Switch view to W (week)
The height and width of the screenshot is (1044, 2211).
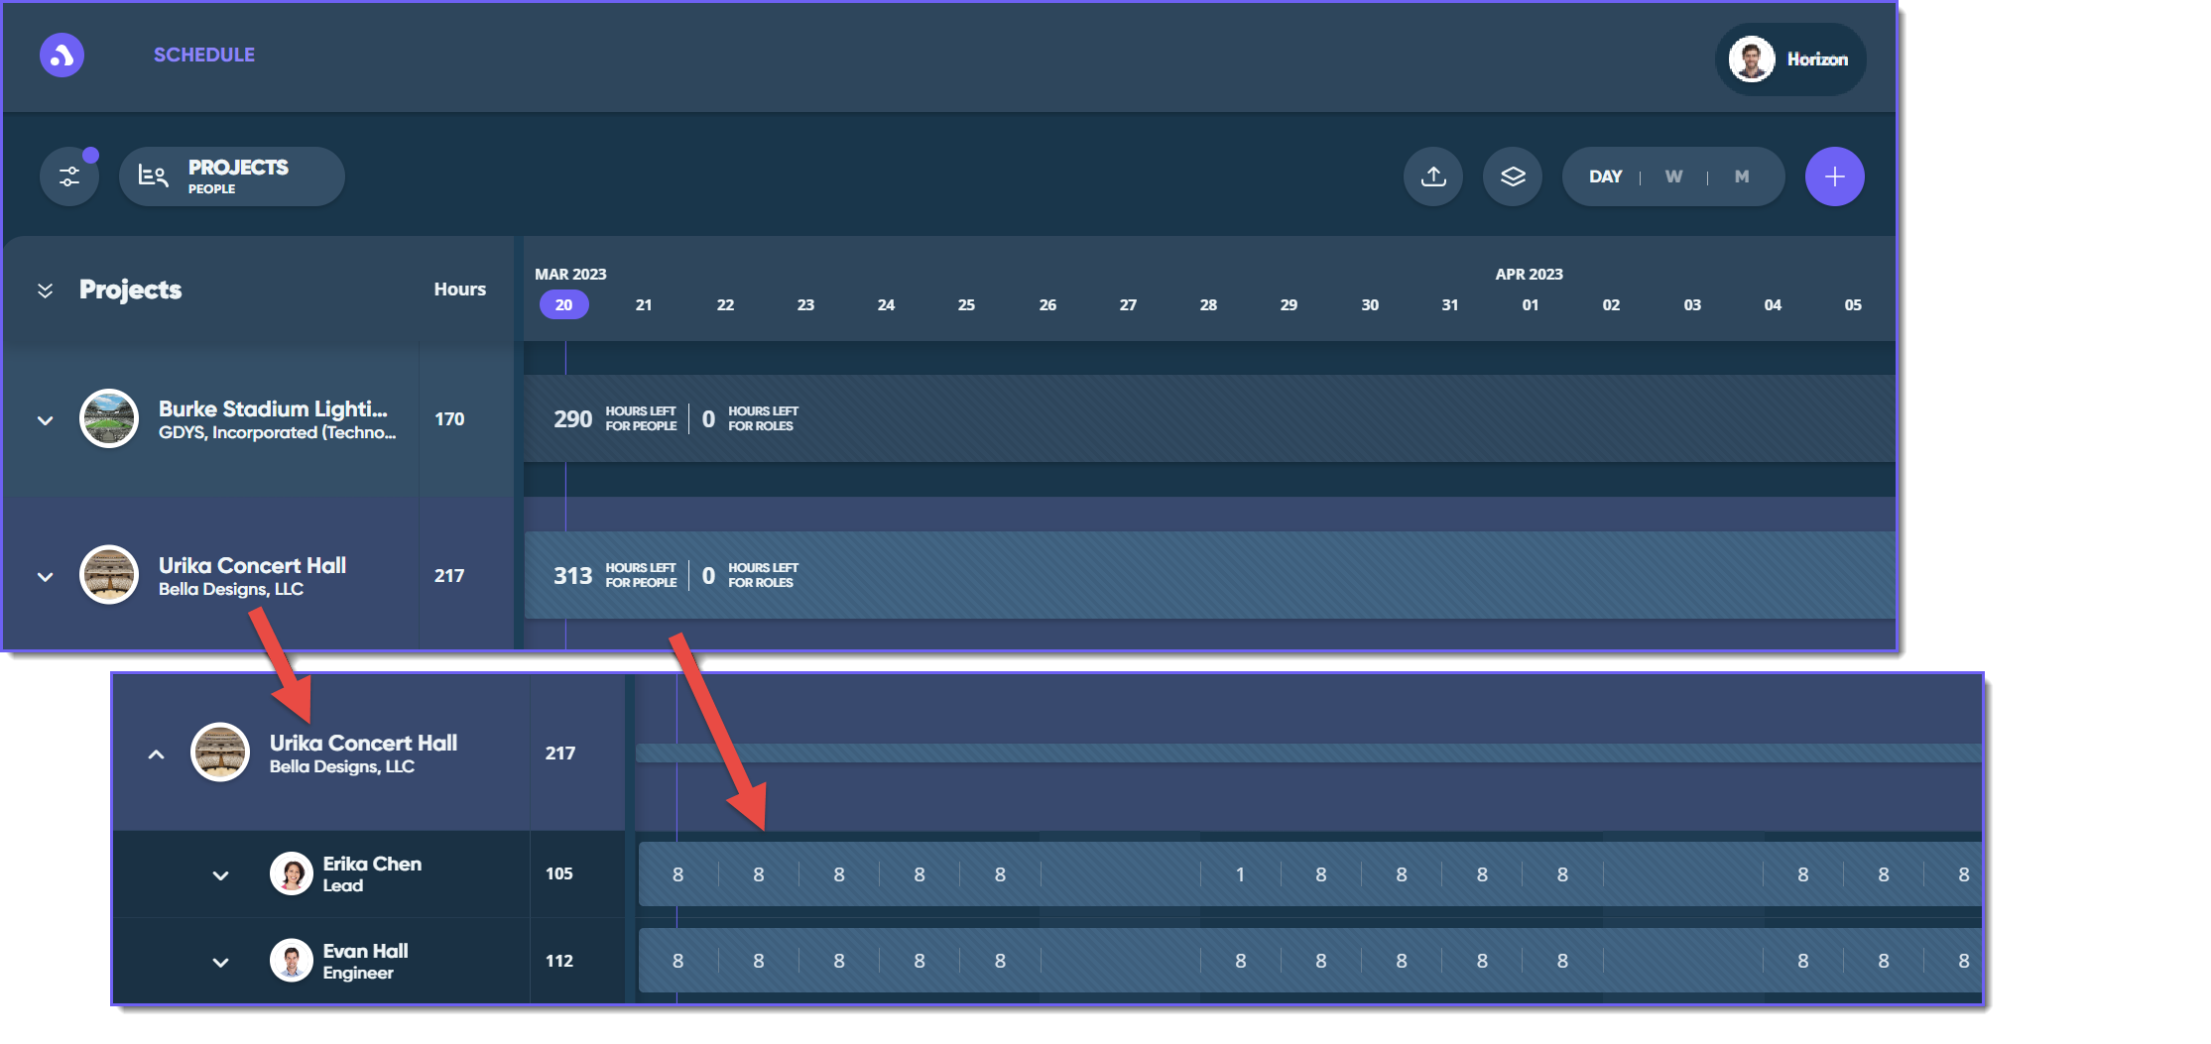click(1673, 176)
